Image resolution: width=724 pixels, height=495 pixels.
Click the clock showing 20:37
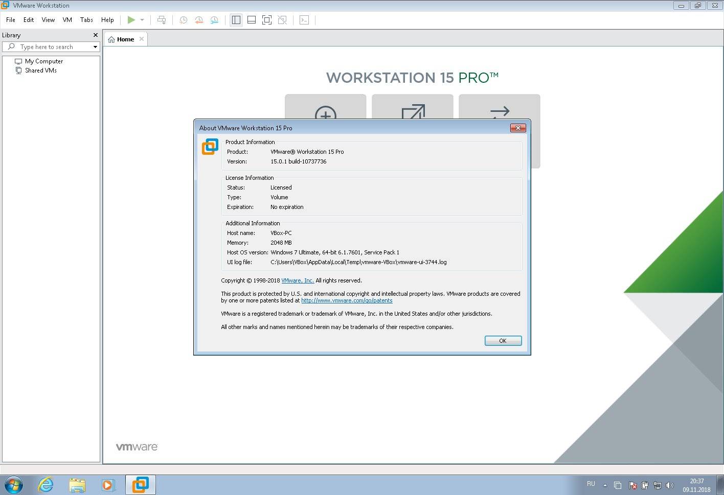point(696,481)
